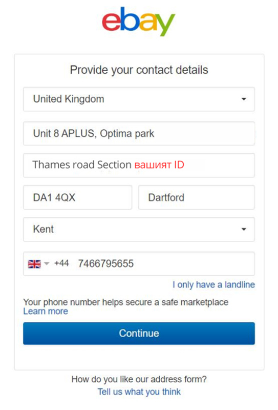
Task: Select the United Kingdom country text
Action: pos(69,99)
